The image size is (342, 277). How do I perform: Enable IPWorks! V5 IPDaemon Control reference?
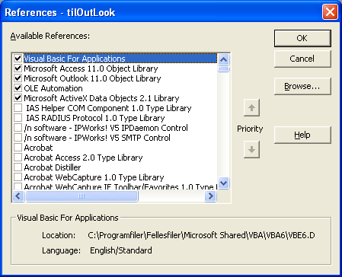coord(18,128)
